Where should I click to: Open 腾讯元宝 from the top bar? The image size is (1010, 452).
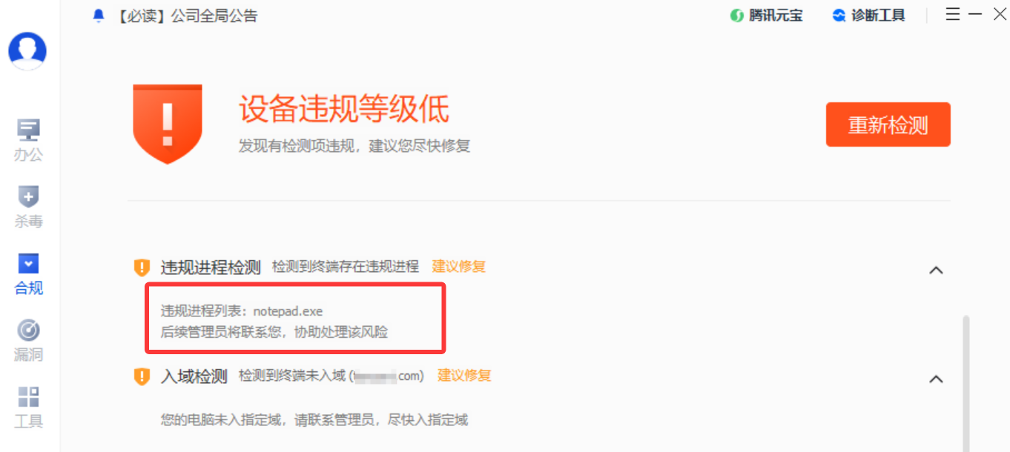click(x=766, y=16)
